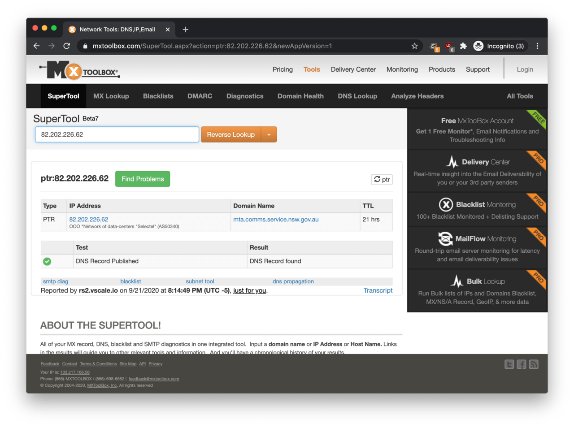Open the subnet tool link

200,281
